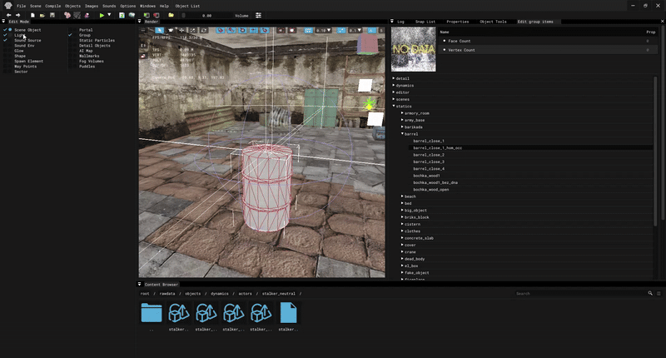
Task: Choose the move tool in Render toolbar
Action: [x=181, y=30]
